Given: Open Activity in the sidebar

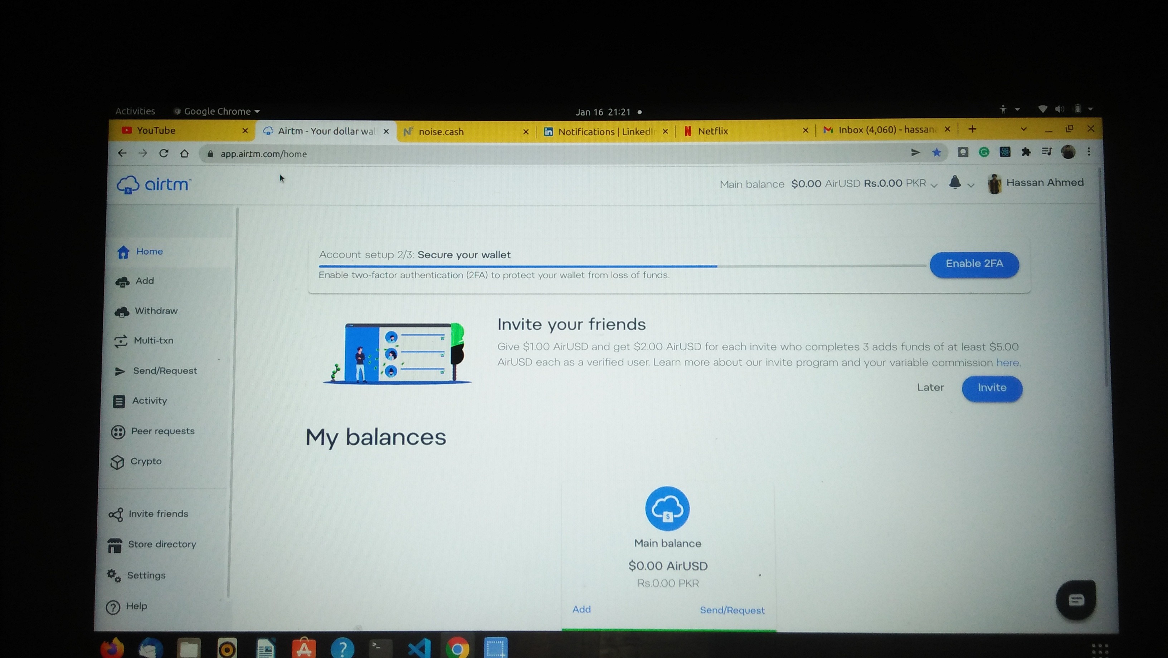Looking at the screenshot, I should 140,401.
